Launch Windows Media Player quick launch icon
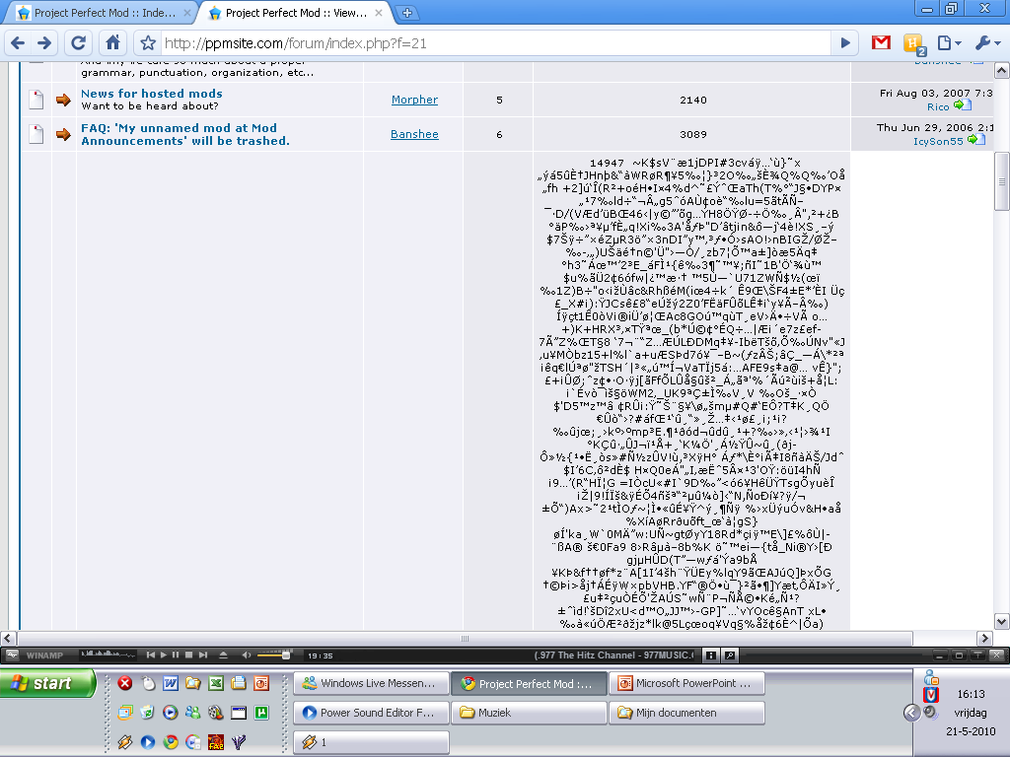 pyautogui.click(x=170, y=713)
